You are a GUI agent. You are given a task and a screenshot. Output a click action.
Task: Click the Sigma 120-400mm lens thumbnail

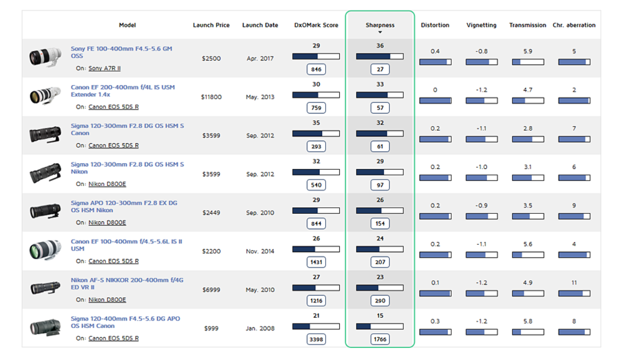tap(45, 327)
